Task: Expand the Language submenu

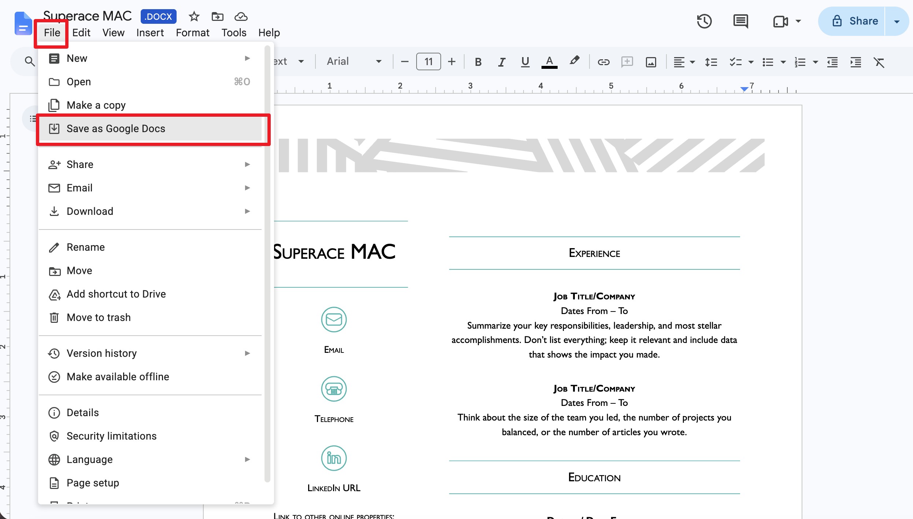Action: 150,459
